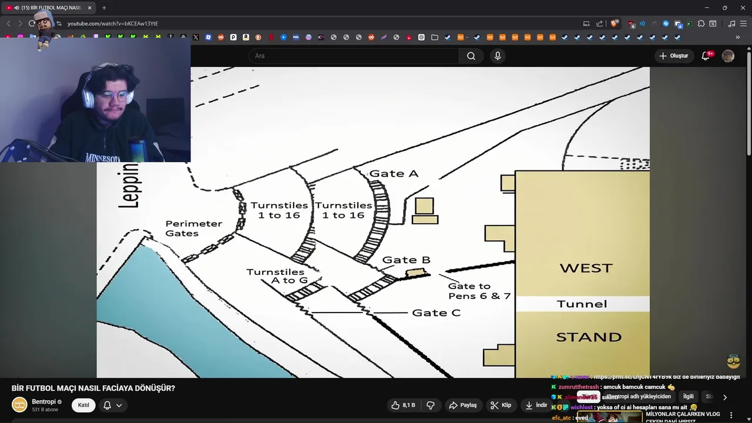
Task: Open the bookmarks folder icon in bookmarks bar
Action: [x=435, y=37]
